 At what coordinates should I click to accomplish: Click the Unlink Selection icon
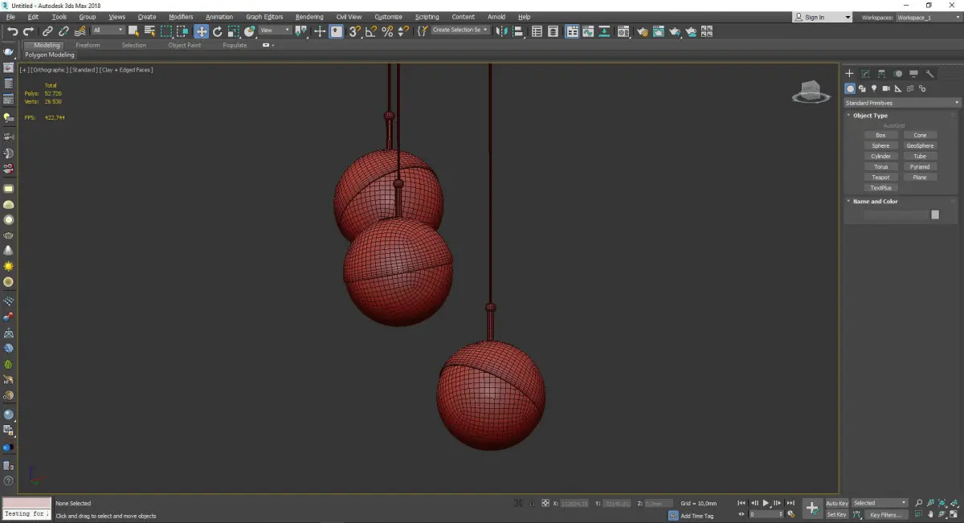63,31
